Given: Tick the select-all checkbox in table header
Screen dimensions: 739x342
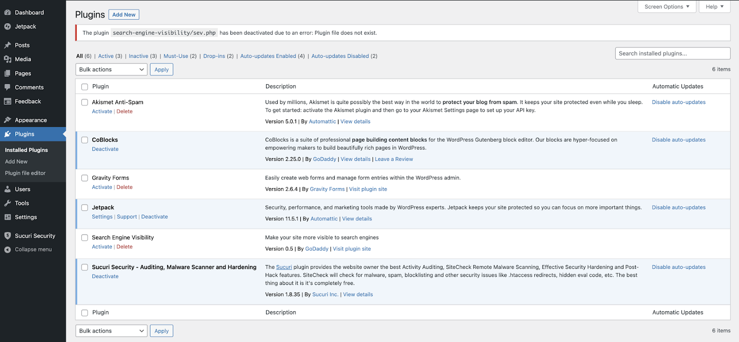Looking at the screenshot, I should 85,87.
